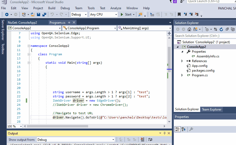This screenshot has height=145, width=236.
Task: Select packages.config in Solution Explorer
Action: point(203,71)
